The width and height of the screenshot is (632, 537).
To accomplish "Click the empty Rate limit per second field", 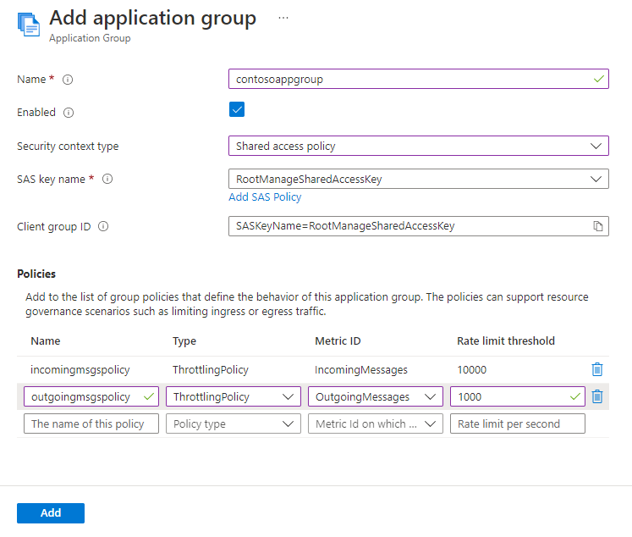I will pyautogui.click(x=517, y=424).
